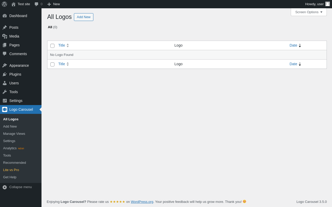
Task: Open the main sidebar Tools menu
Action: pyautogui.click(x=21, y=92)
